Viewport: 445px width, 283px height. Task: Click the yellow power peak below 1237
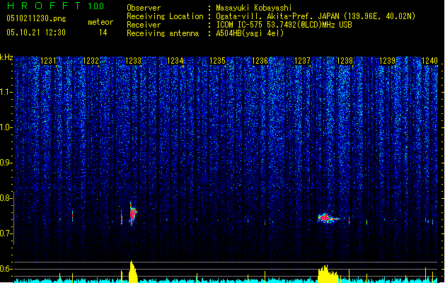[328, 275]
